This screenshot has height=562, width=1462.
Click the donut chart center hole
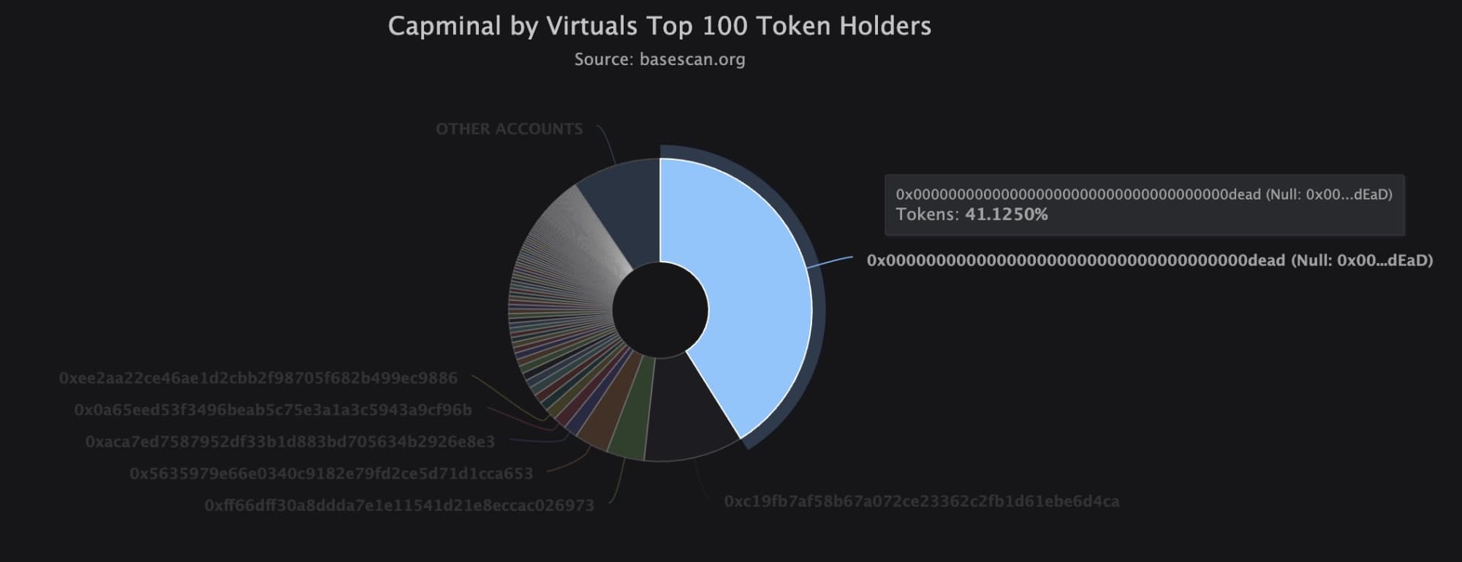660,310
